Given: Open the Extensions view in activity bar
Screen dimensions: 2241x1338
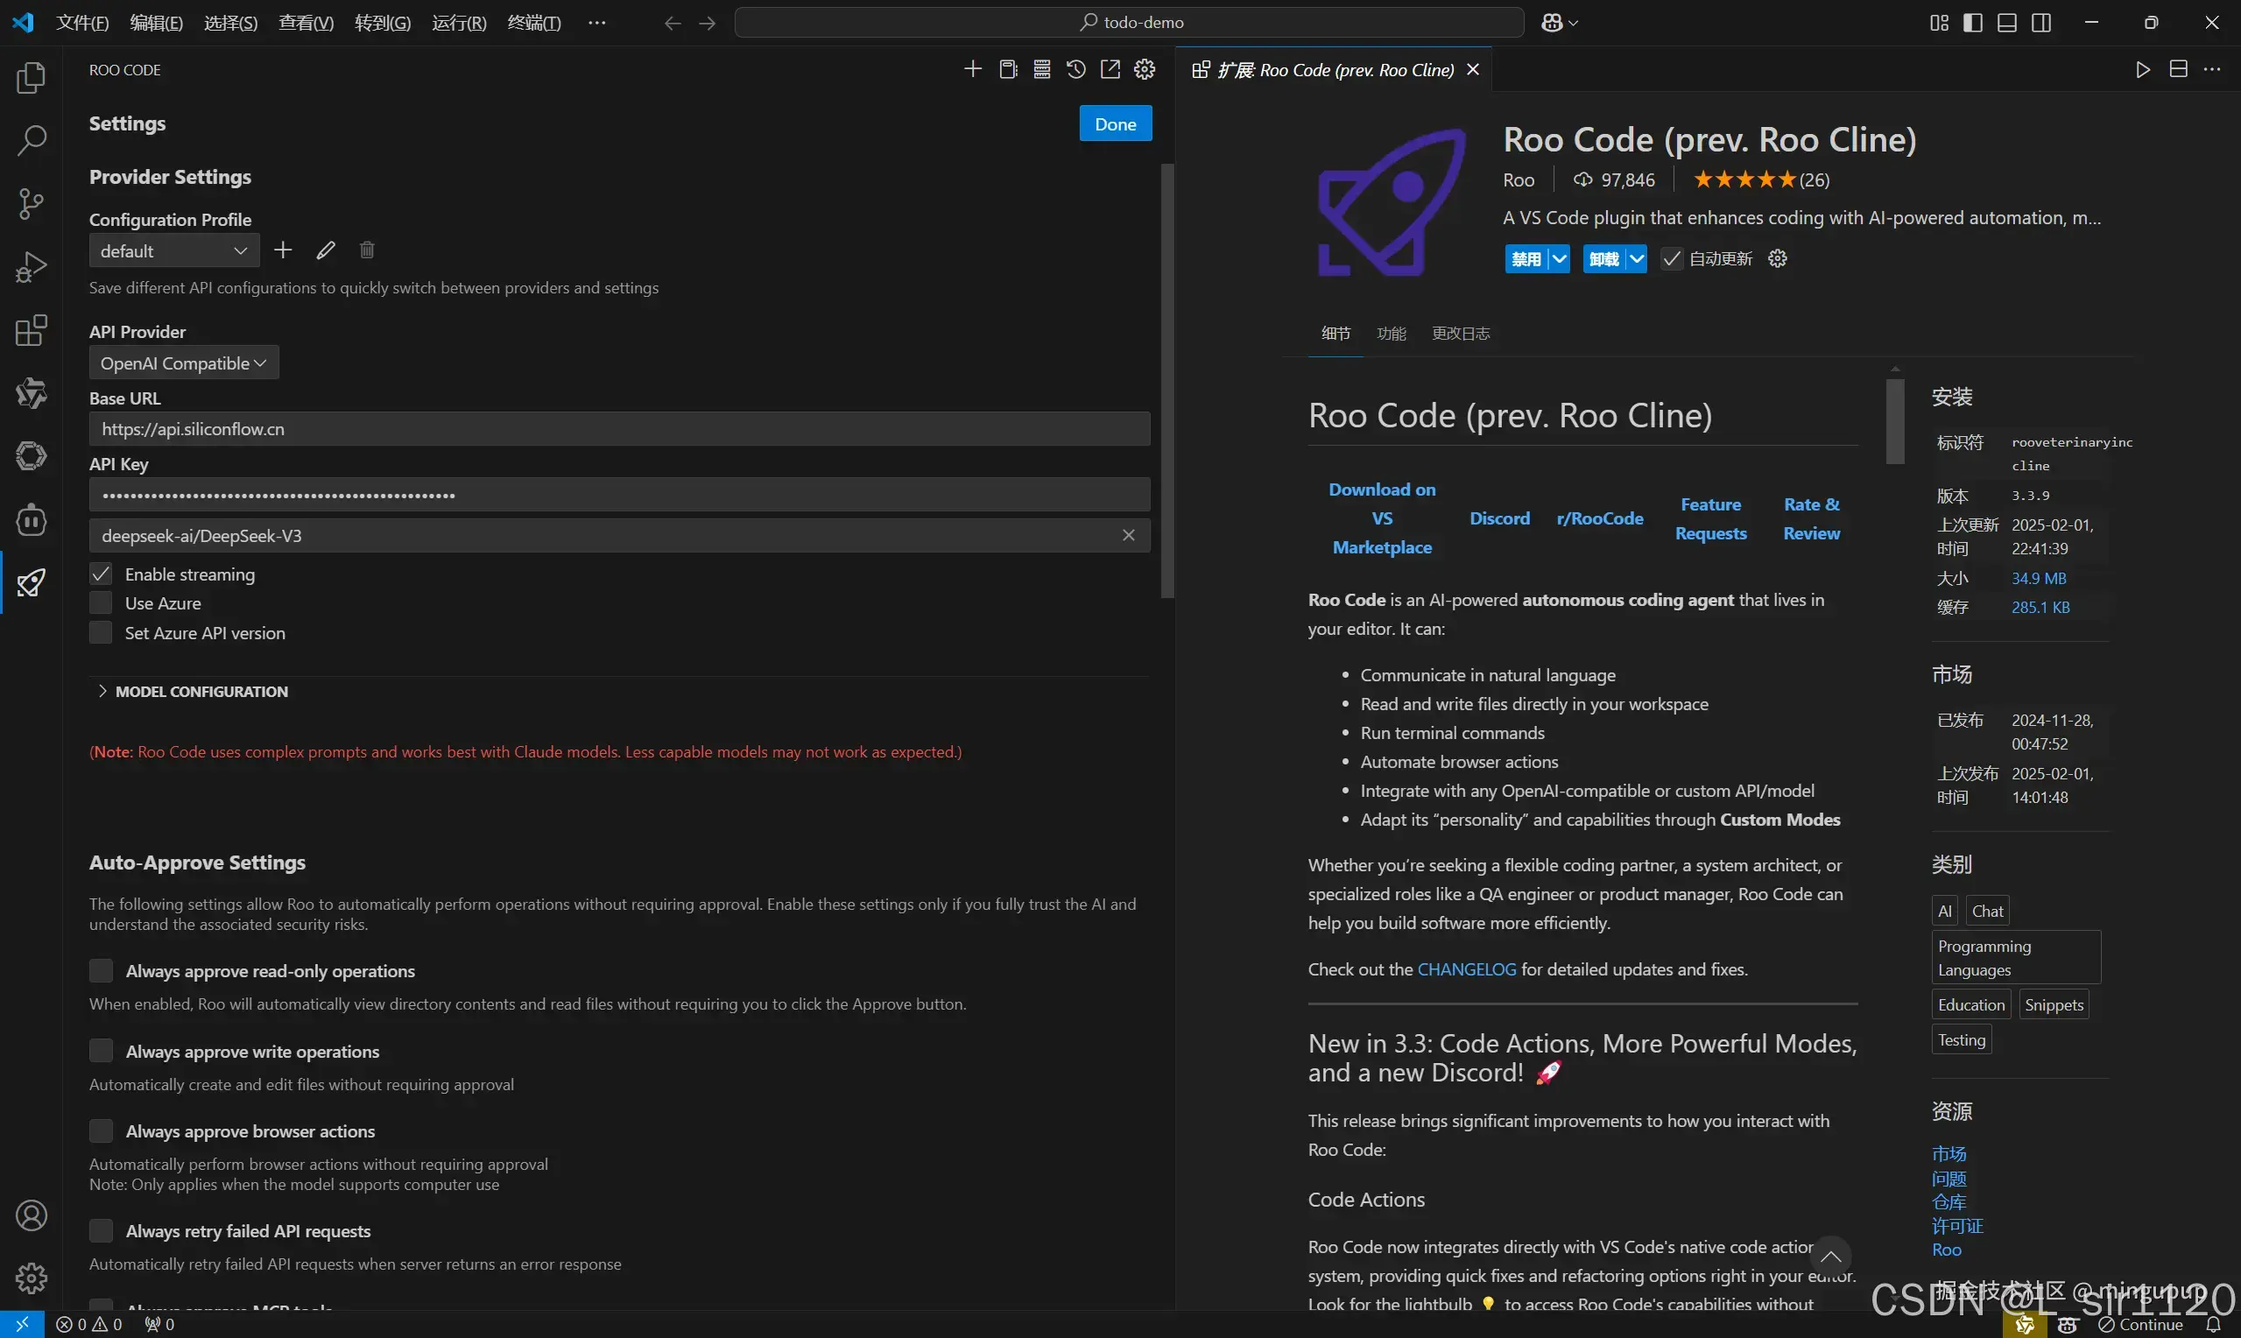Looking at the screenshot, I should tap(32, 331).
